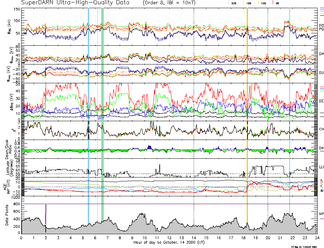The image size is (324, 248).
Task: Click the "5%" legend label
Action: click(x=277, y=4)
